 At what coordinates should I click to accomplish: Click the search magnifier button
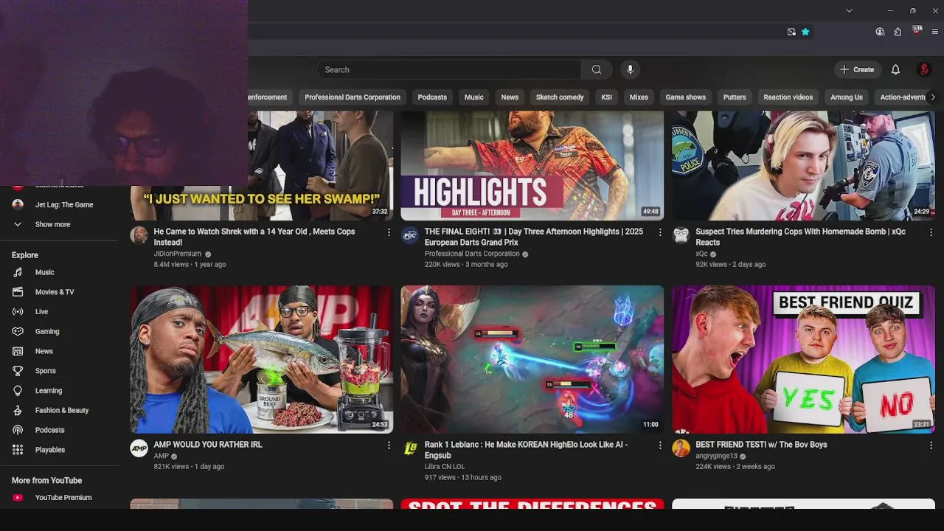tap(596, 69)
